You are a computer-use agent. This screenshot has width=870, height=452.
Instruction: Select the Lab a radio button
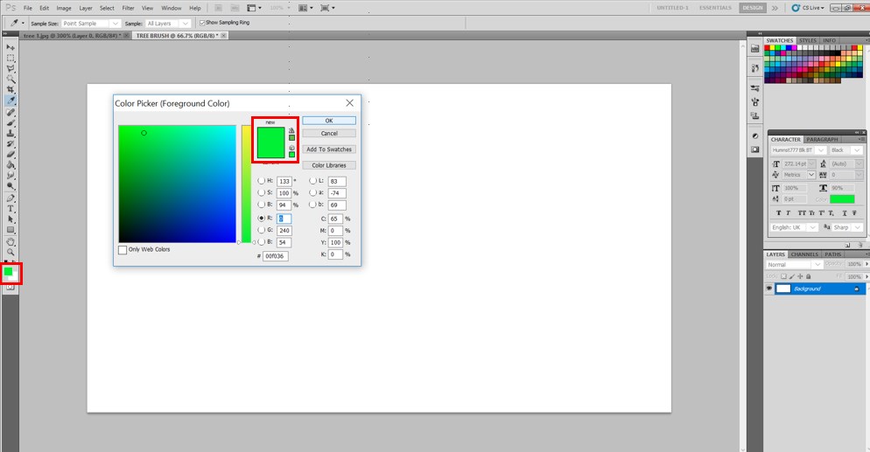(x=313, y=192)
